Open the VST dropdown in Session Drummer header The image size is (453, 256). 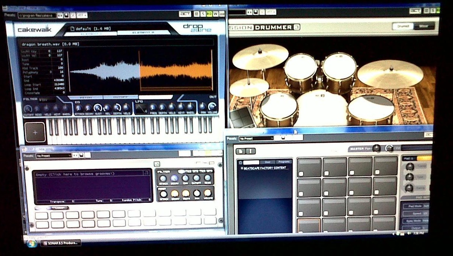tap(271, 12)
